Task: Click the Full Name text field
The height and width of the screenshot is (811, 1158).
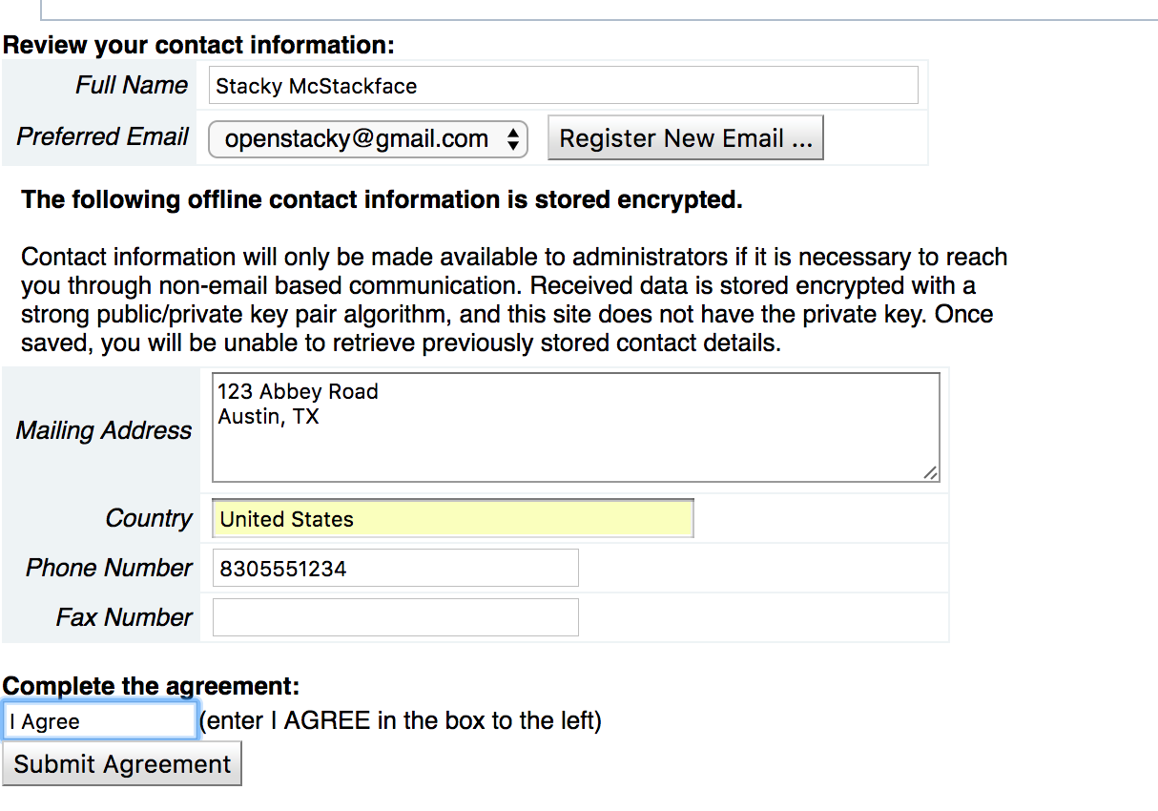Action: click(563, 86)
